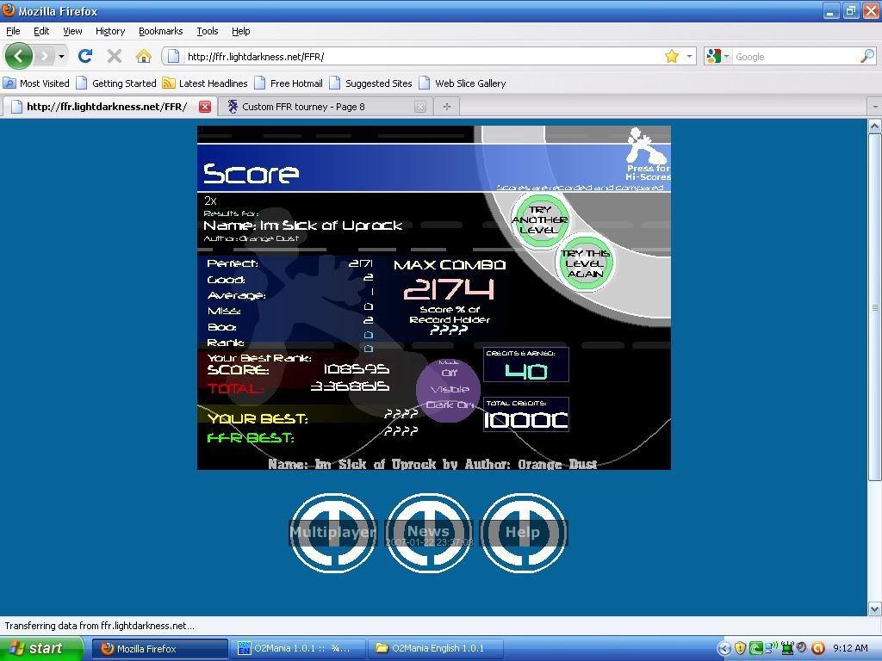Click Try Another Level green button
882x661 pixels.
click(x=540, y=220)
